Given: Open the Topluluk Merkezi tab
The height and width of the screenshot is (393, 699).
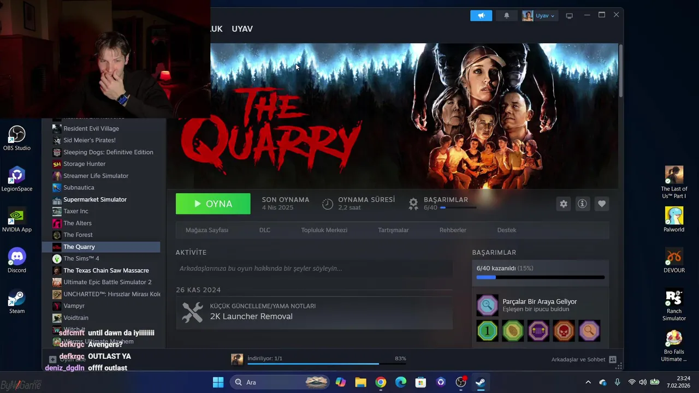Looking at the screenshot, I should coord(324,230).
